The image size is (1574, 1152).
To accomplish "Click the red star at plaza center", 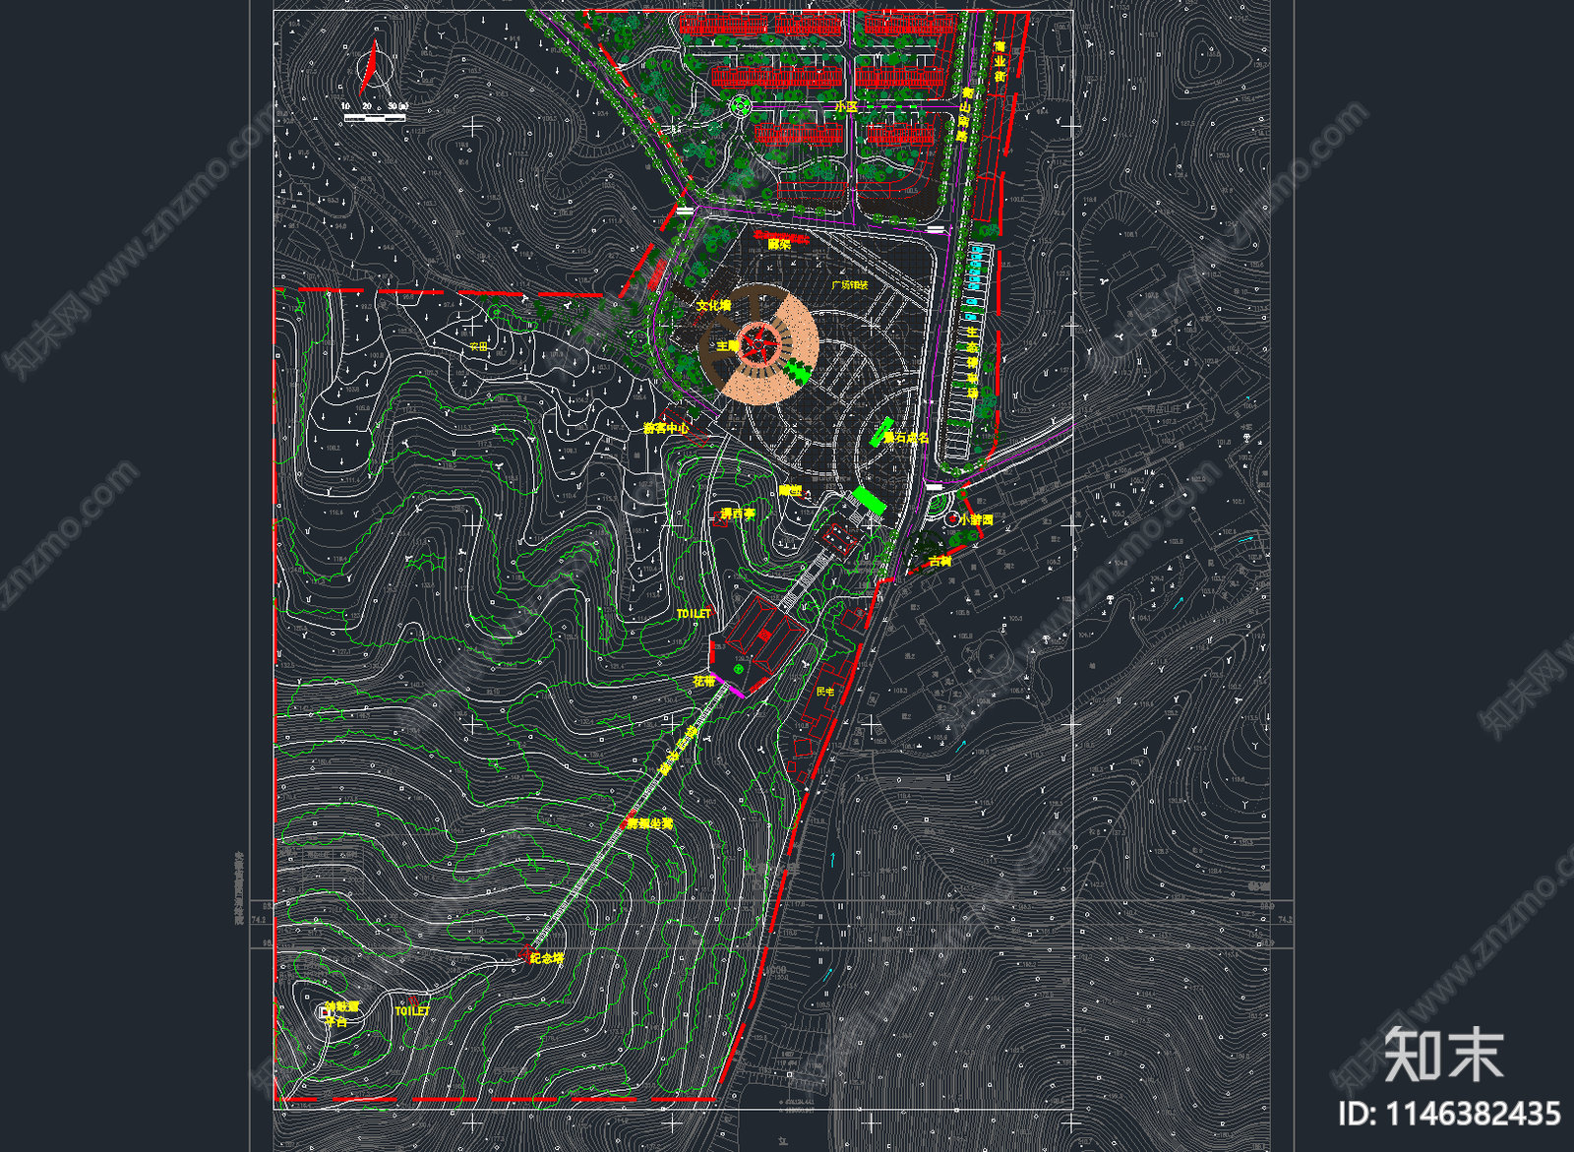I will pos(758,343).
